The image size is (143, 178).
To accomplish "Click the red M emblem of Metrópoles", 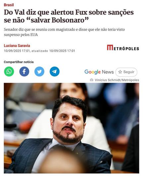I will (110, 47).
